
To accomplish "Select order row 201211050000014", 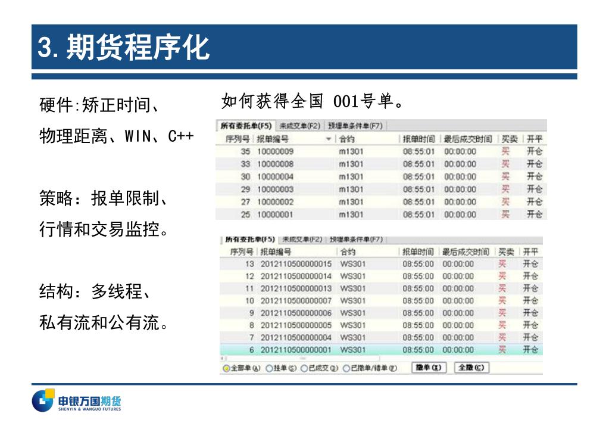I will [x=381, y=276].
